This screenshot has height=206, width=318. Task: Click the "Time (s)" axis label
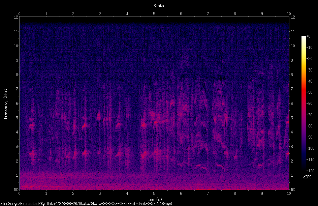[154, 200]
